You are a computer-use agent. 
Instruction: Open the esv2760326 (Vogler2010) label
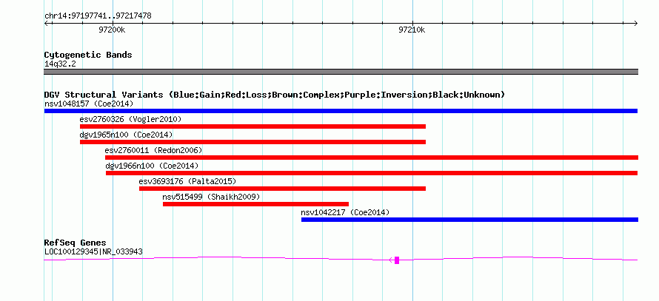[131, 119]
